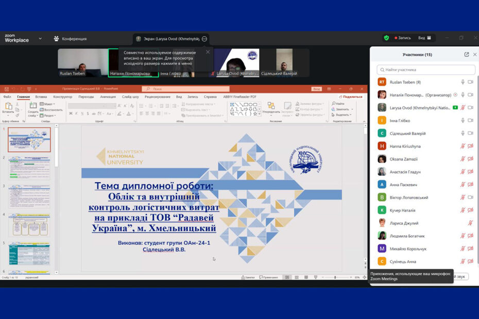Toggle bold formatting Ж in ribbon

click(x=70, y=113)
